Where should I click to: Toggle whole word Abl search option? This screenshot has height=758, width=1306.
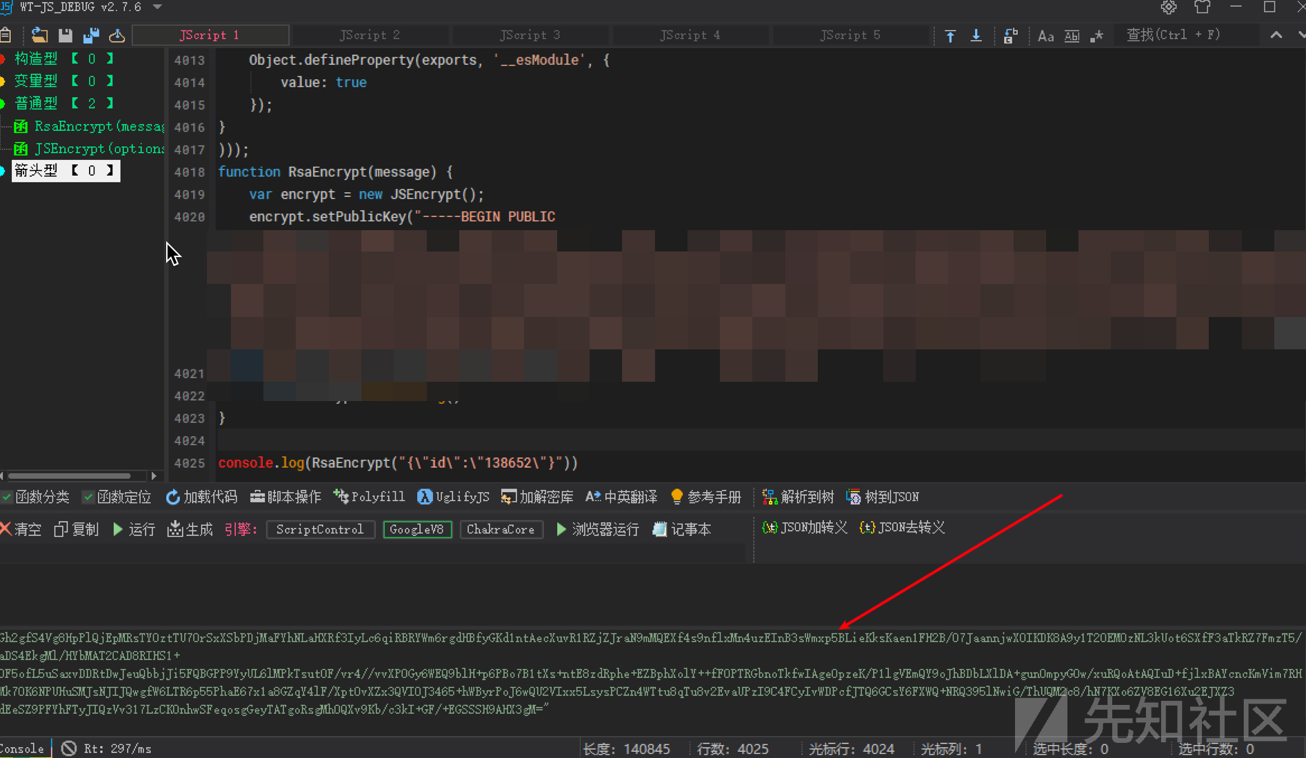click(x=1072, y=36)
